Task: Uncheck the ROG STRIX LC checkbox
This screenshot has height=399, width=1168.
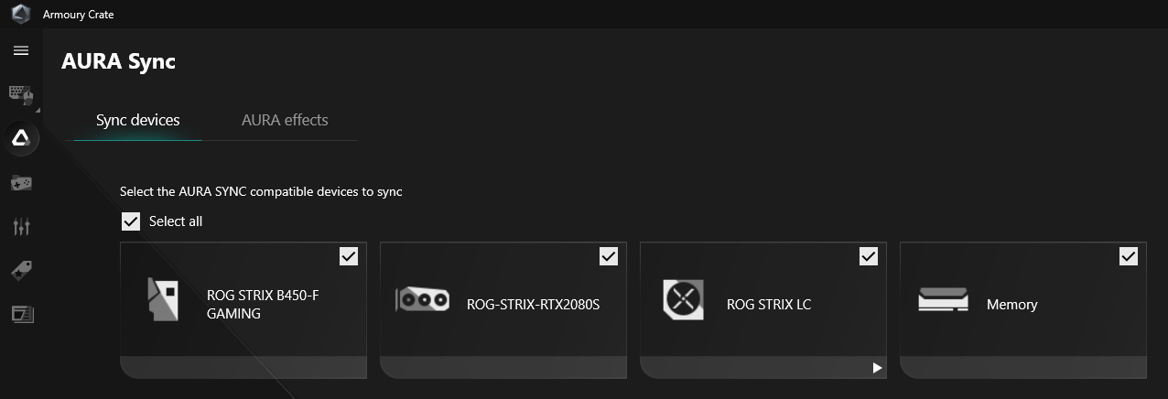Action: pos(869,256)
